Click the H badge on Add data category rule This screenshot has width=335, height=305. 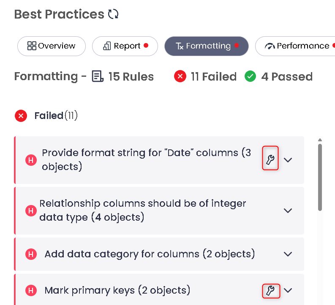(x=31, y=254)
